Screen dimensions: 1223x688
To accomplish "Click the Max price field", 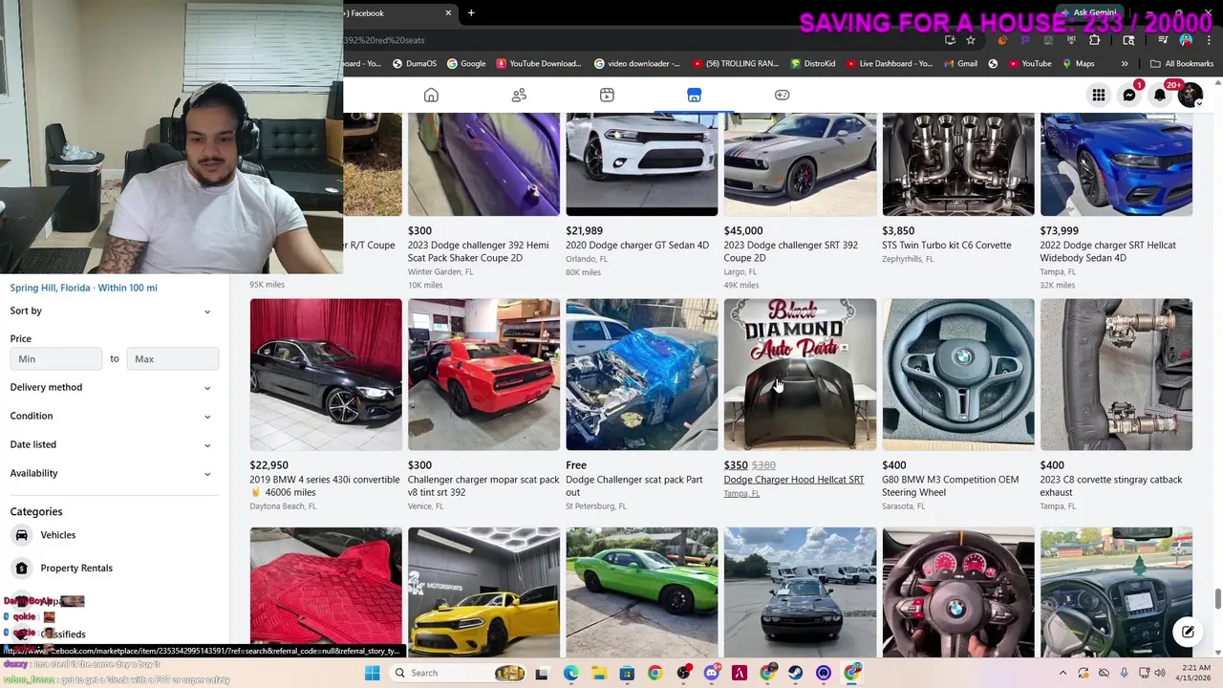I will pyautogui.click(x=173, y=358).
